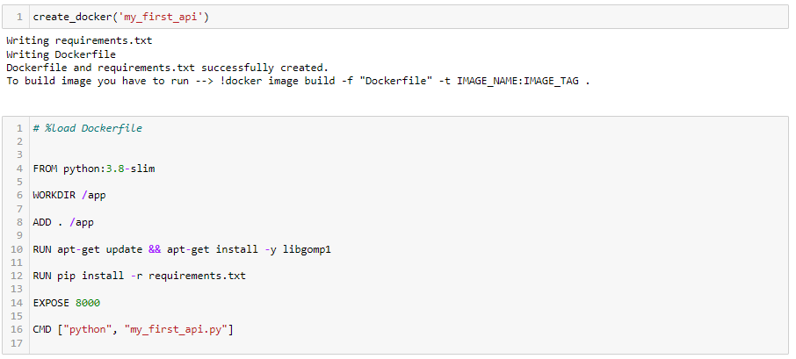
Task: Click line number 1 in first cell
Action: (19, 17)
